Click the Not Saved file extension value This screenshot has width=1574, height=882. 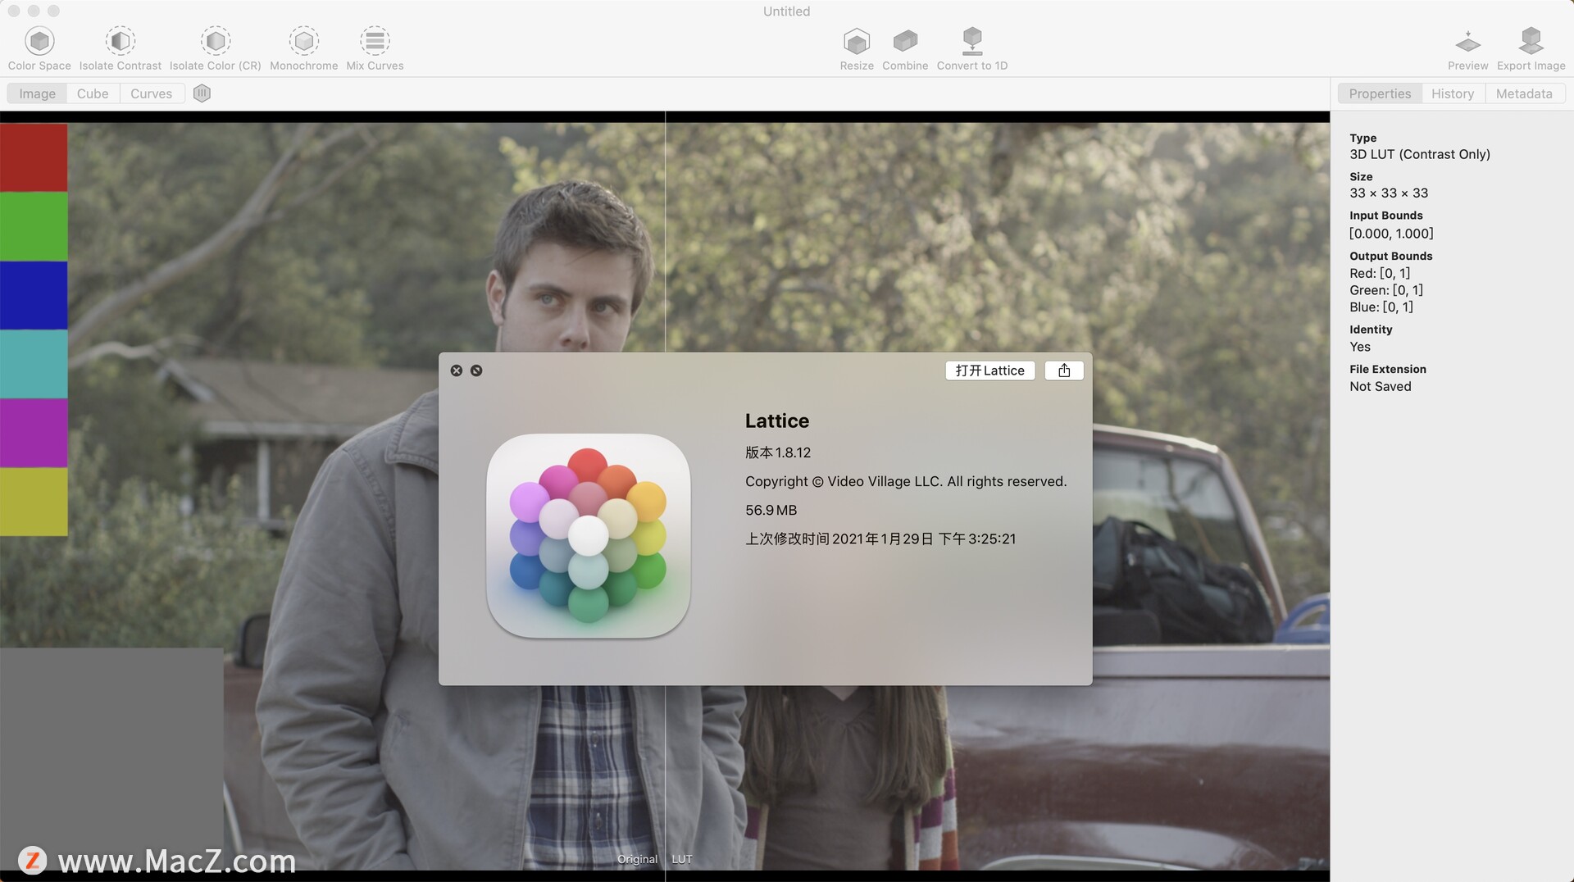click(x=1381, y=386)
